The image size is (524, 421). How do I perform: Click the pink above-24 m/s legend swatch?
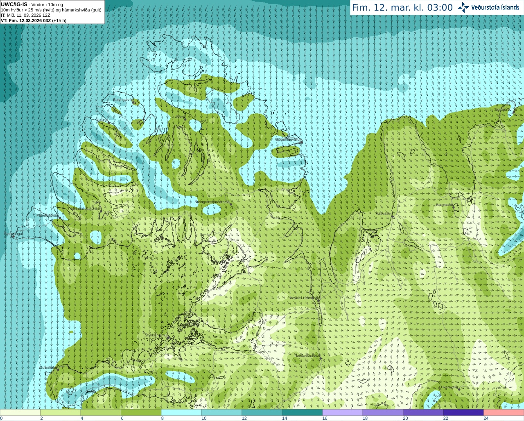[x=504, y=412]
